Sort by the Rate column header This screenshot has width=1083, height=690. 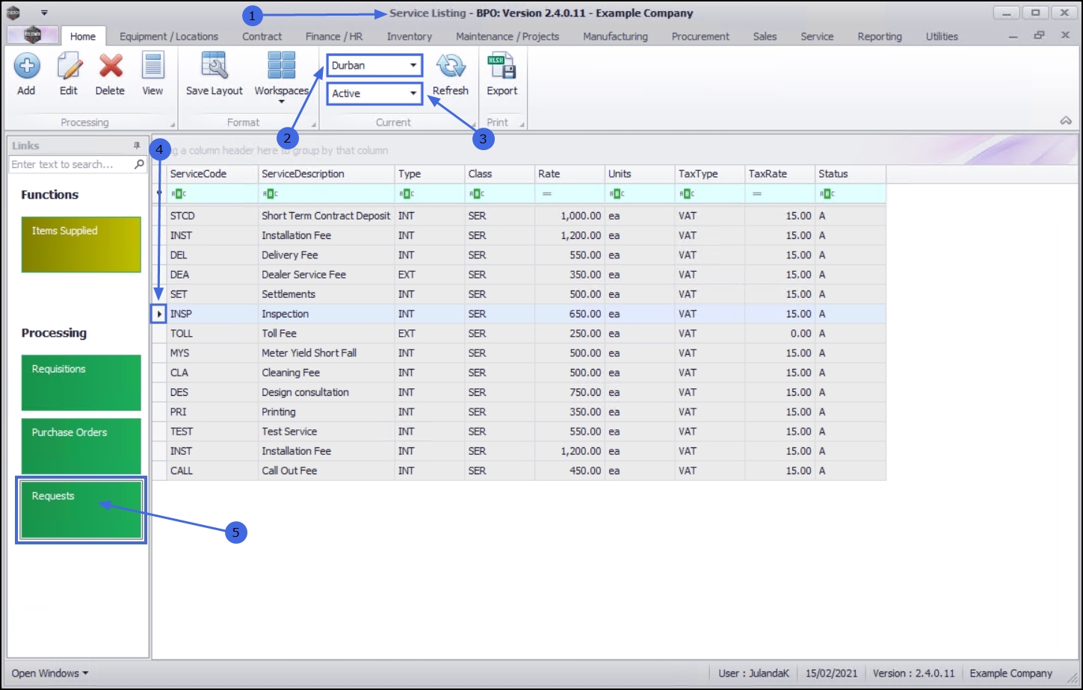coord(568,174)
